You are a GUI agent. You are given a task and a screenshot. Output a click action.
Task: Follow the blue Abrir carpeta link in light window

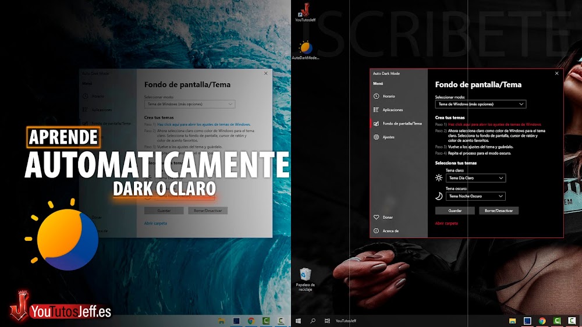[155, 223]
